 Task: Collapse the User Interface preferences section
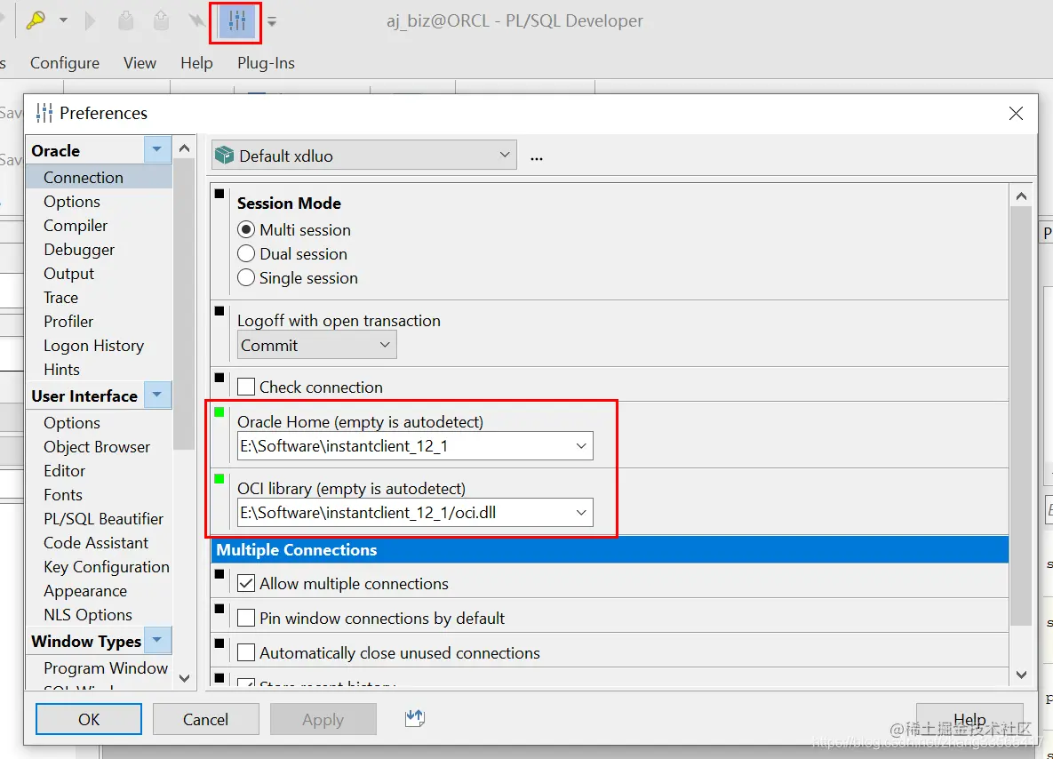[157, 395]
